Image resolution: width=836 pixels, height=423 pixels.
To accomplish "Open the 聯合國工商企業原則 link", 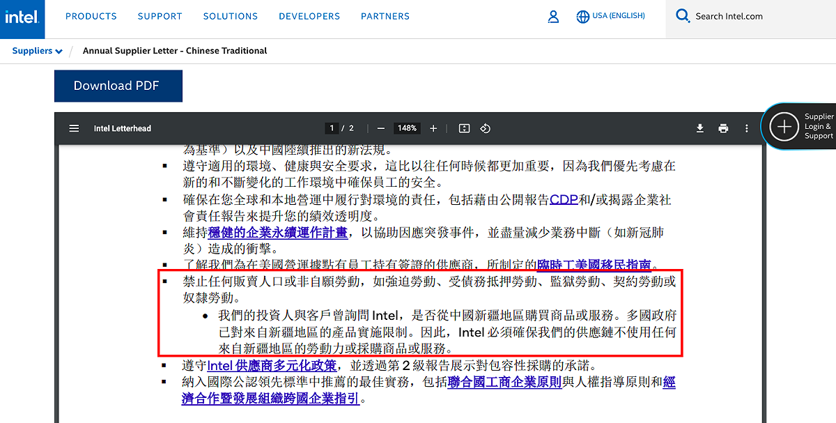I will click(x=505, y=382).
